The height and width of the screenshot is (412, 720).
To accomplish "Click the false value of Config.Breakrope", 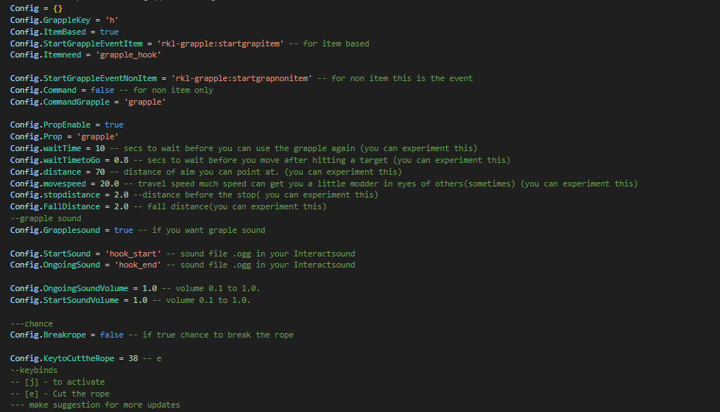I will click(111, 335).
